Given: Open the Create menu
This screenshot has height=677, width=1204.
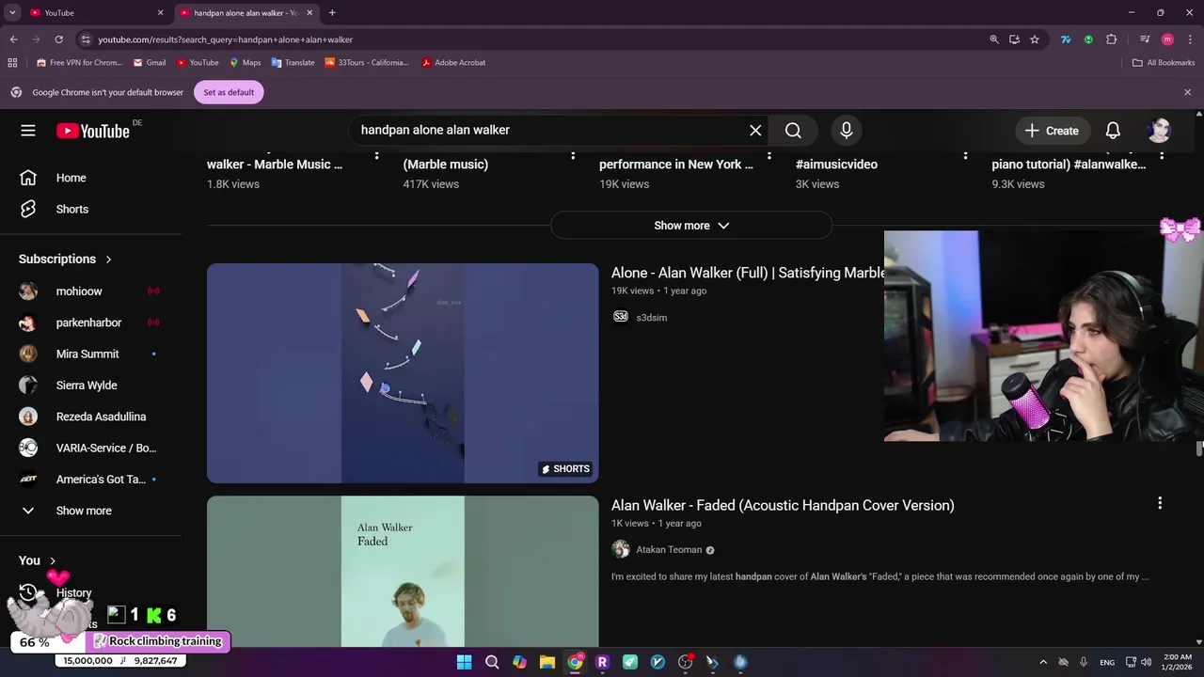Looking at the screenshot, I should [x=1052, y=131].
